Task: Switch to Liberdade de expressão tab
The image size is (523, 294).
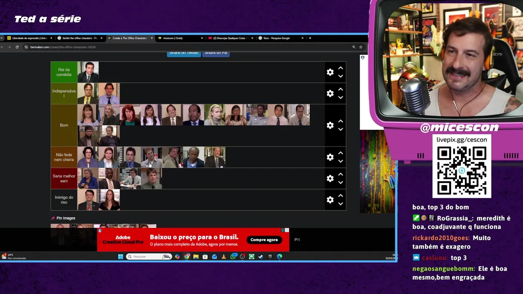Action: tap(29, 38)
